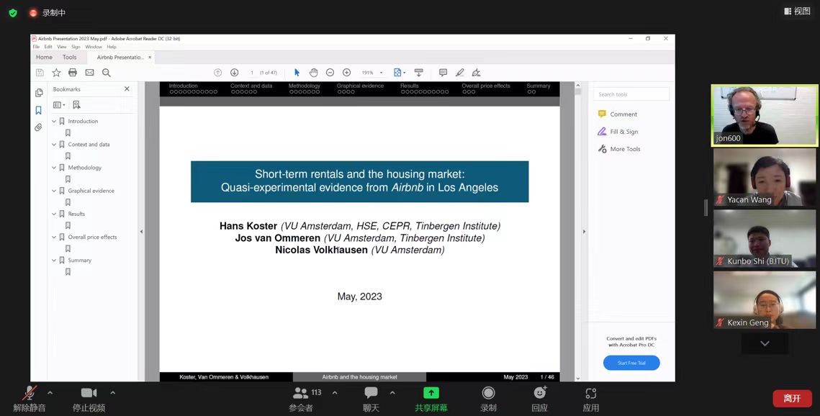The width and height of the screenshot is (820, 416).
Task: Select the Graphical evidence bookmark
Action: (x=91, y=191)
